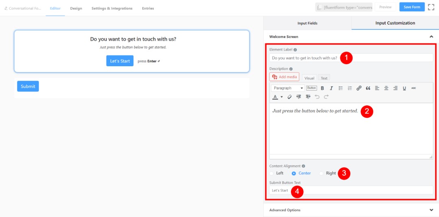This screenshot has width=439, height=217.
Task: Select Center content alignment
Action: 301,174
